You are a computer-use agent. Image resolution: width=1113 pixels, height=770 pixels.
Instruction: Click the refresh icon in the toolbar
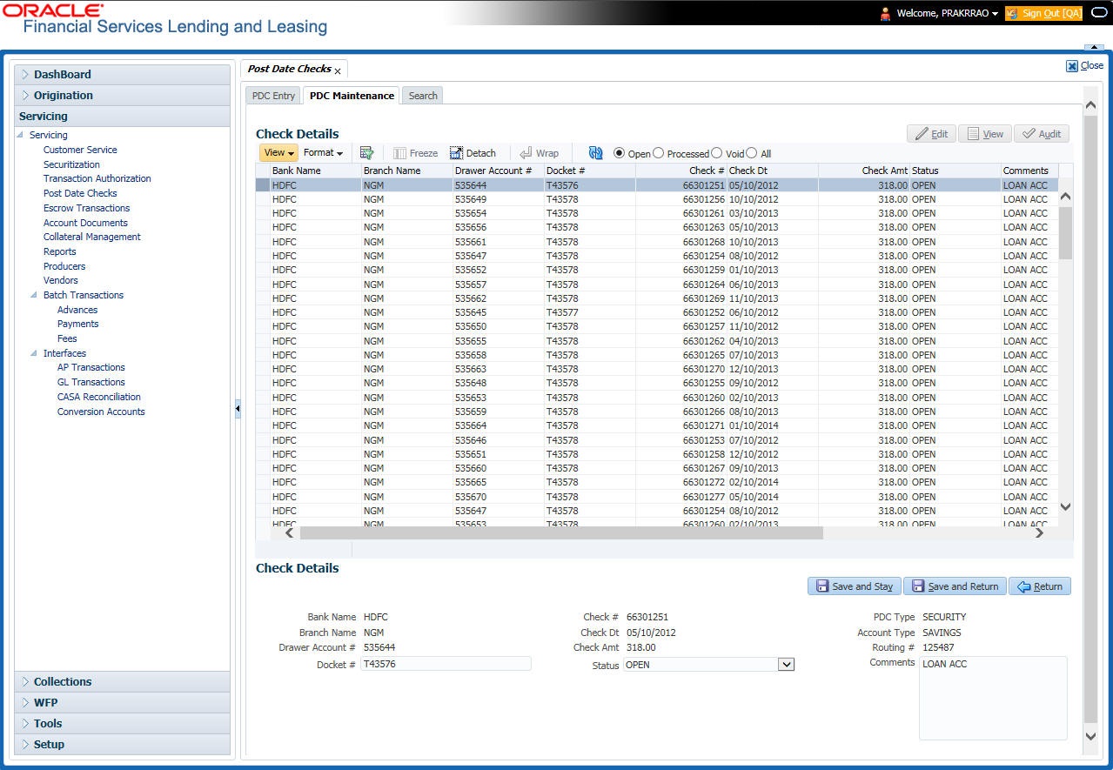[595, 153]
